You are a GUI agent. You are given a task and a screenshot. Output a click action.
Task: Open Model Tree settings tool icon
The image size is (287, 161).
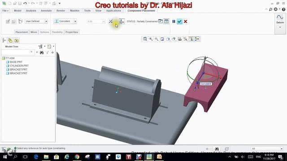click(x=40, y=47)
